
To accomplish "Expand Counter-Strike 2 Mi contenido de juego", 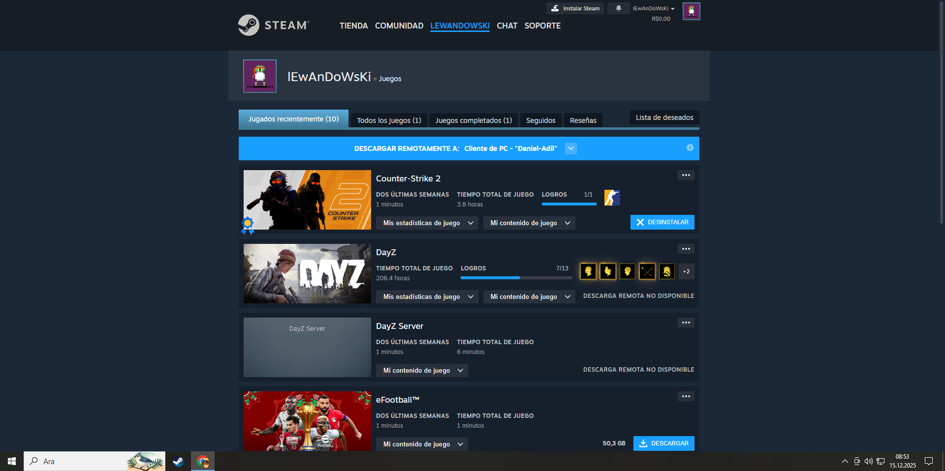I will [529, 223].
